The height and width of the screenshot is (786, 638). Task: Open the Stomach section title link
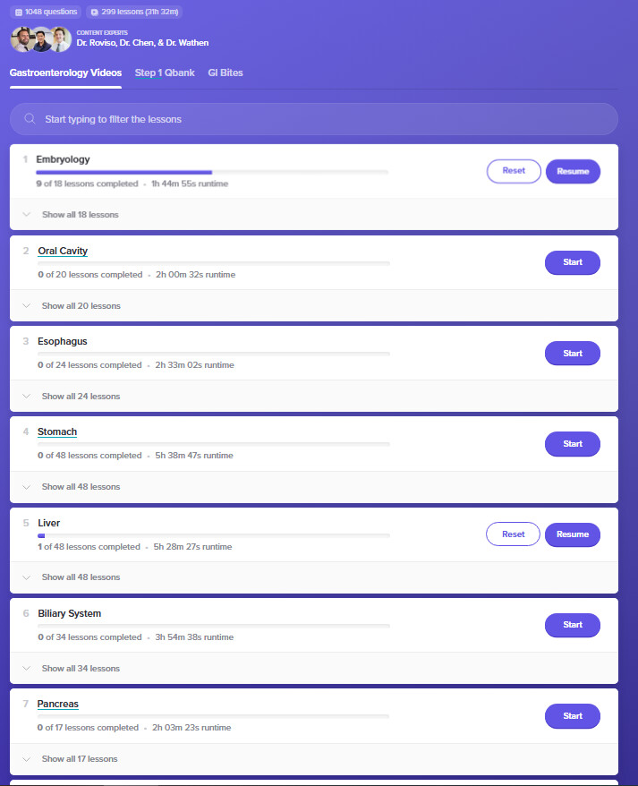point(57,432)
